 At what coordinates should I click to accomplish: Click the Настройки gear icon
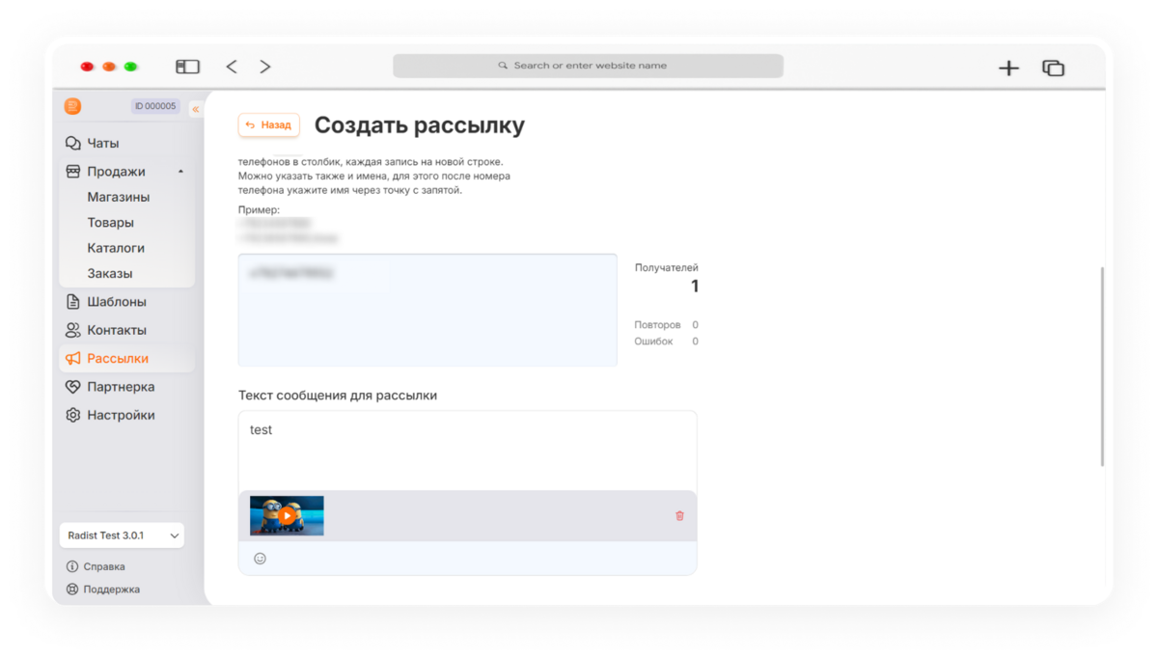pos(72,415)
